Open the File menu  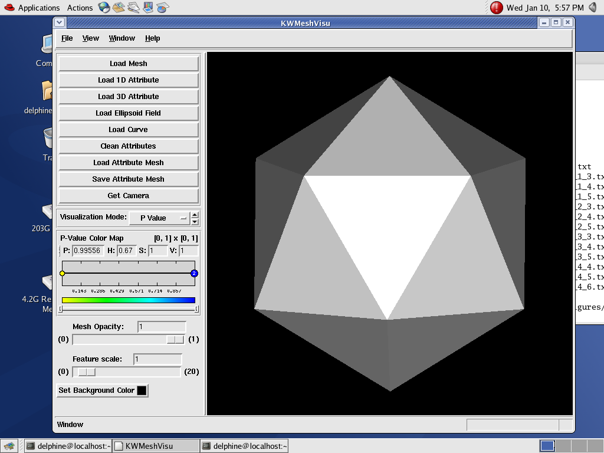[x=67, y=38]
